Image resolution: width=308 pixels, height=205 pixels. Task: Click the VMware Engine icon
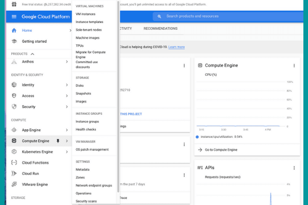click(14, 184)
